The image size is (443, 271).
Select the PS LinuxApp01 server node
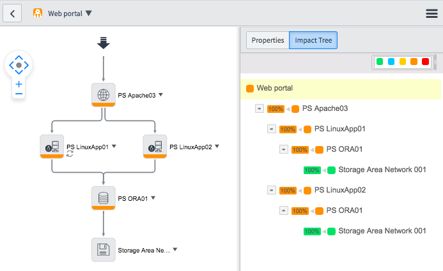coord(52,147)
